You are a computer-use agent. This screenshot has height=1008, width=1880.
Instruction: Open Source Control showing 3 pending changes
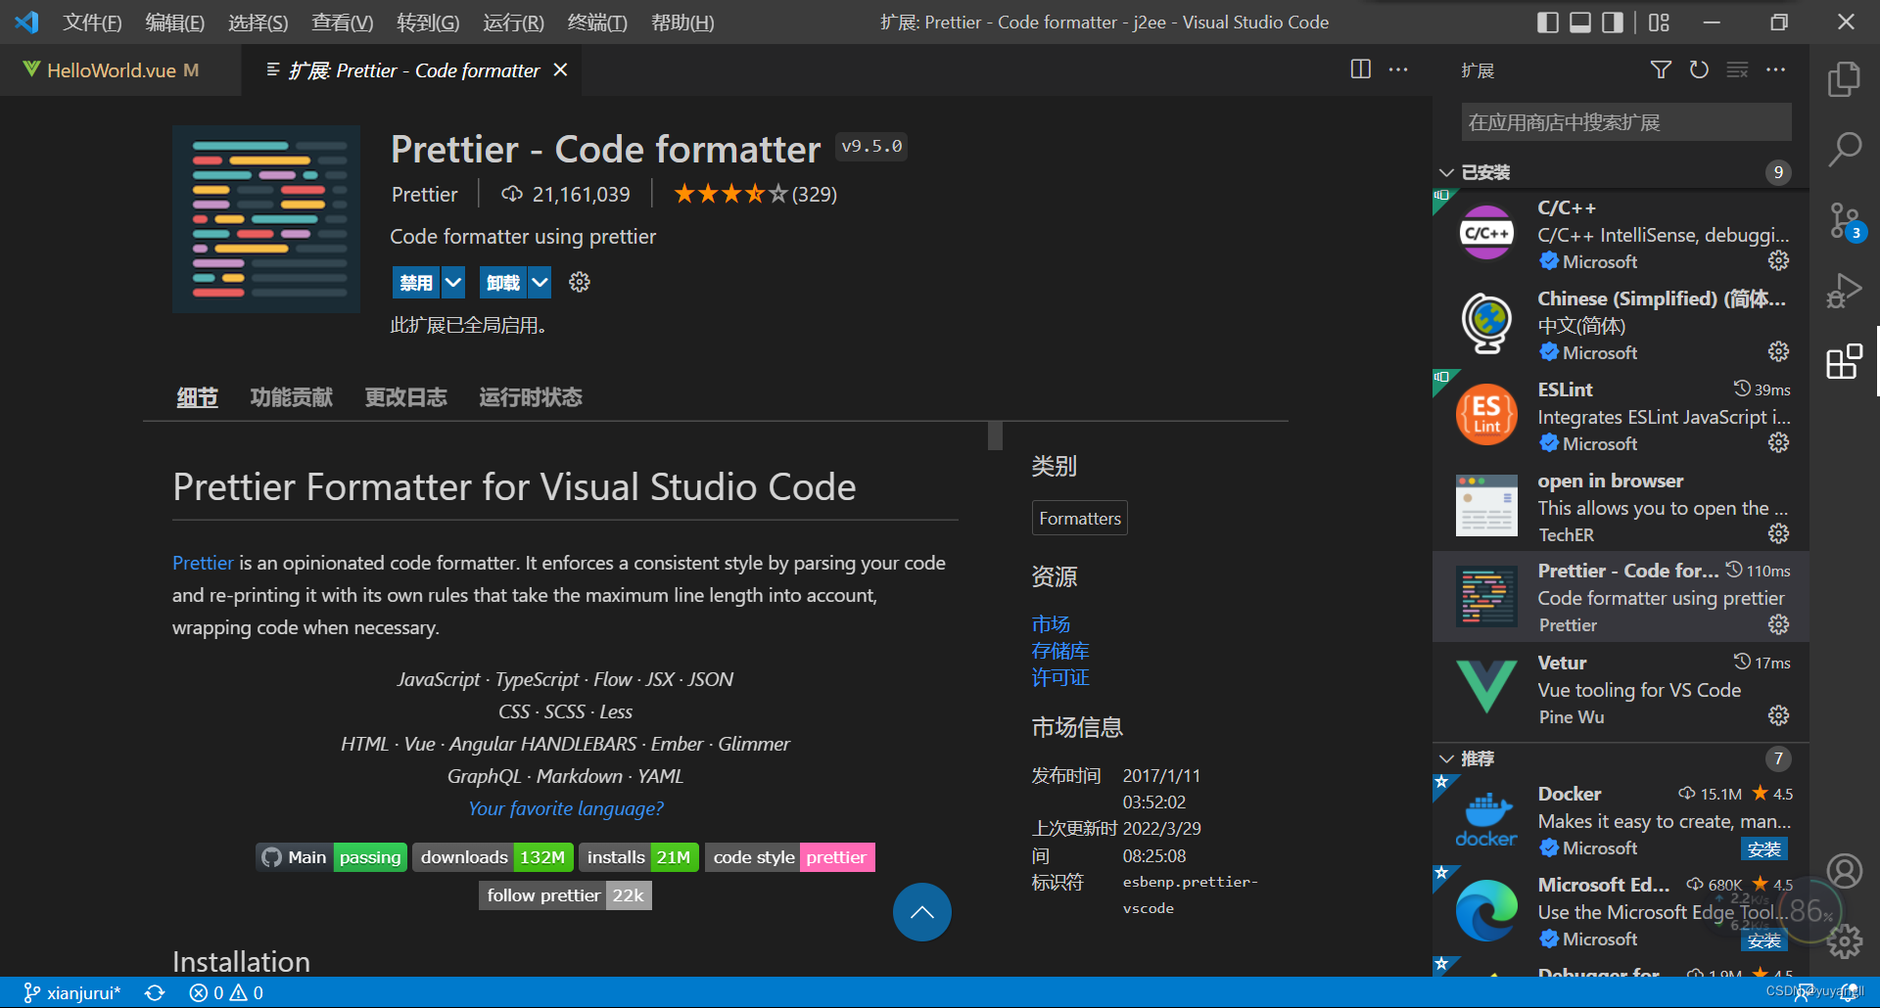(1845, 221)
